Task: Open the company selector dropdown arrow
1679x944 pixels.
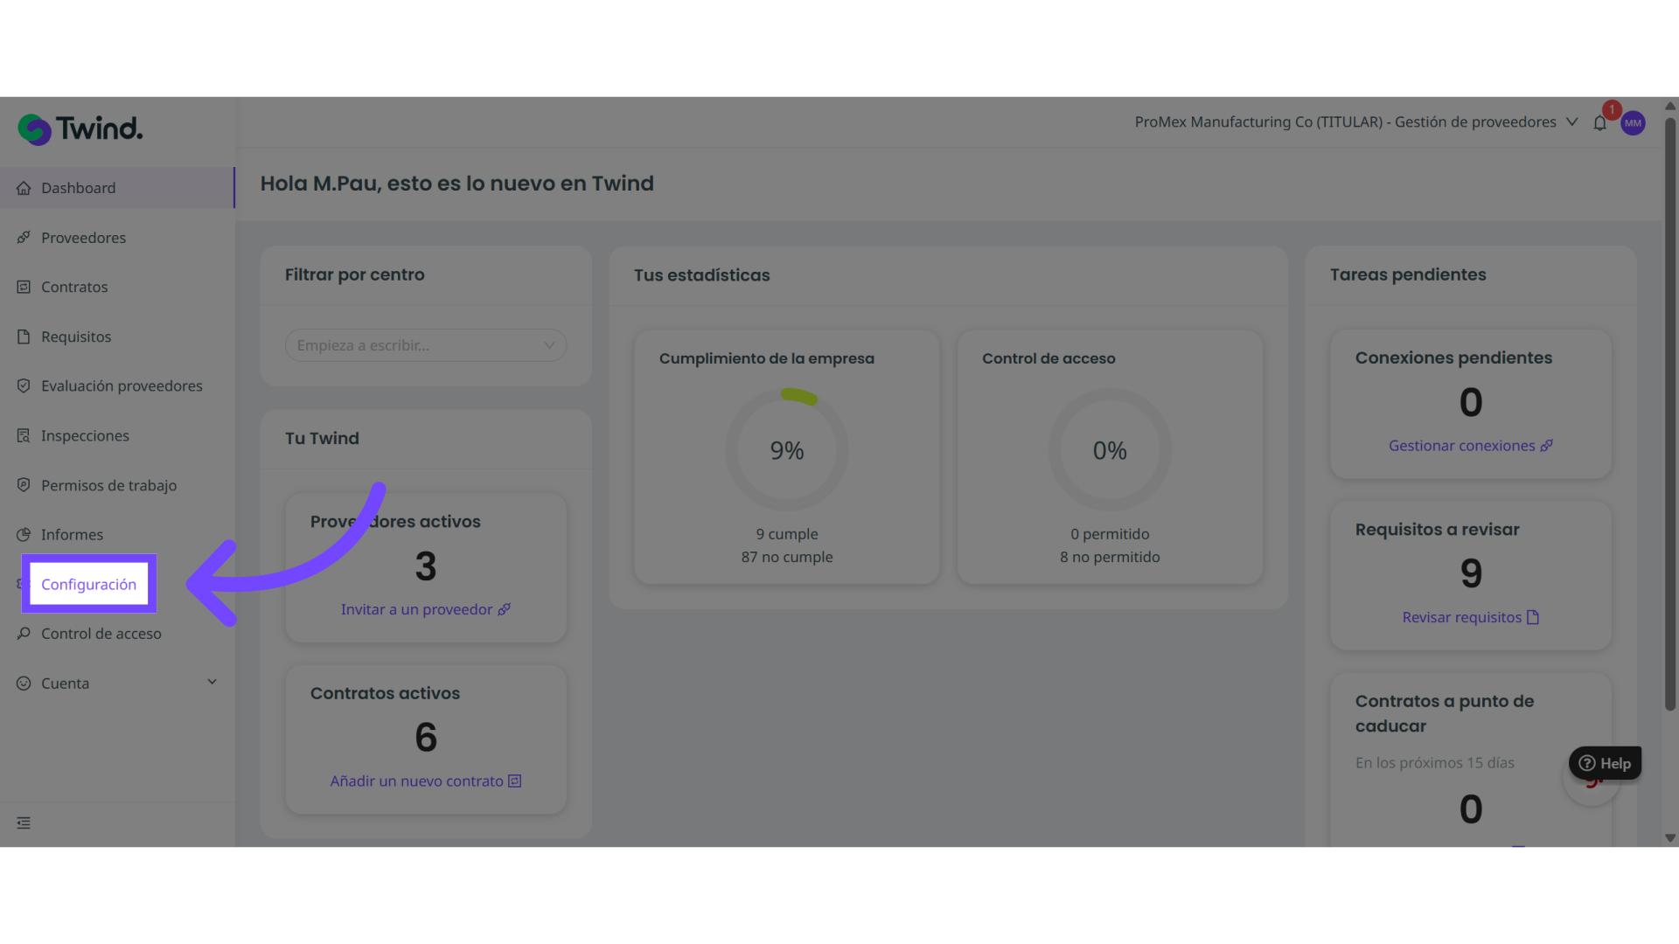Action: point(1571,122)
